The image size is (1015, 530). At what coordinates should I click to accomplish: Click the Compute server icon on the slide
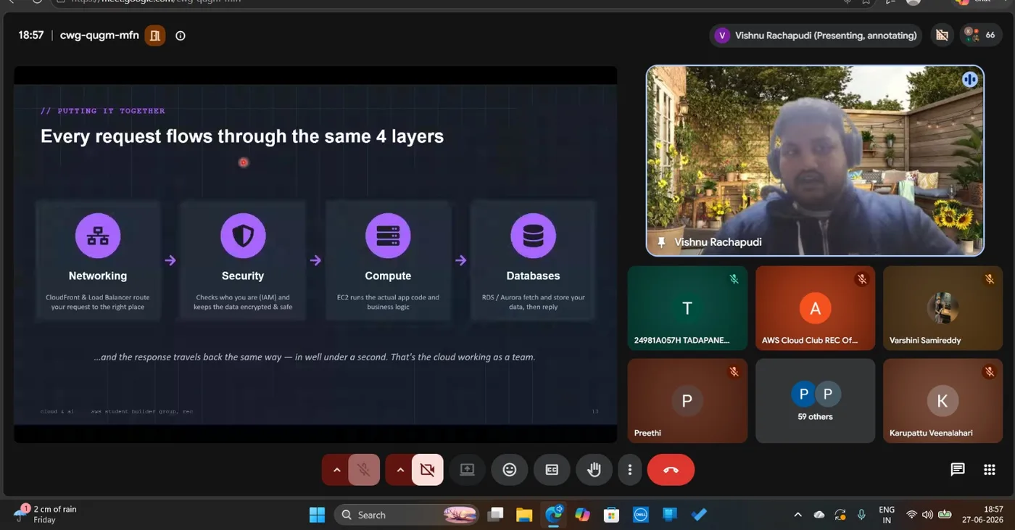(388, 236)
